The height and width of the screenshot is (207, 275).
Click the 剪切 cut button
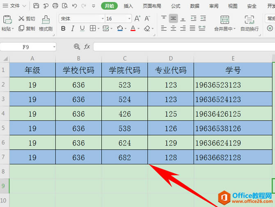click(x=27, y=18)
